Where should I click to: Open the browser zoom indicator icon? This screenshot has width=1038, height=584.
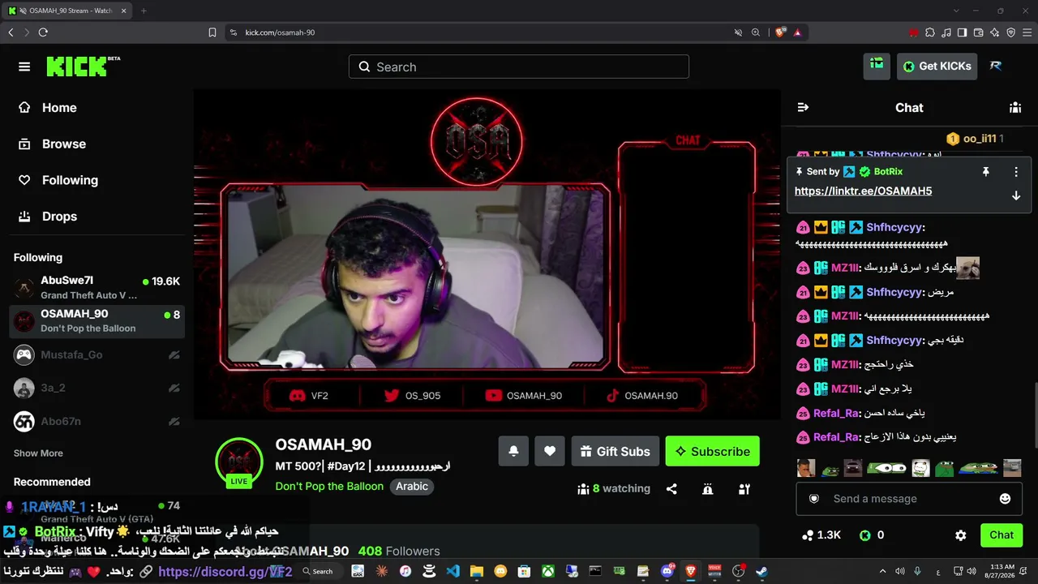(x=756, y=32)
